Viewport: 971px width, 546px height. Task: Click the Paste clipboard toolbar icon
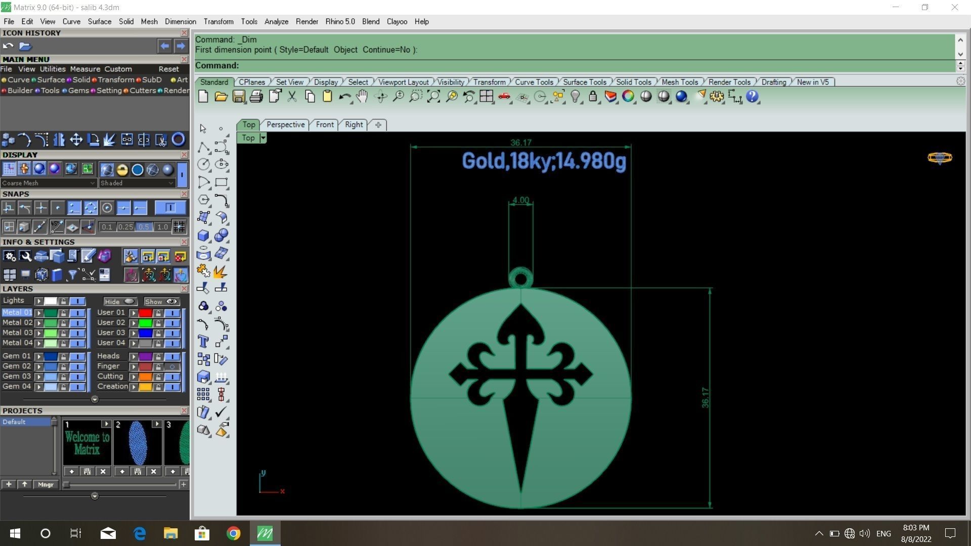[327, 96]
